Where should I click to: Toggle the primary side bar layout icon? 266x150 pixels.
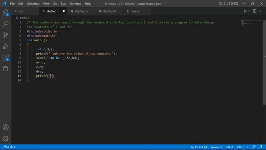[x=220, y=4]
